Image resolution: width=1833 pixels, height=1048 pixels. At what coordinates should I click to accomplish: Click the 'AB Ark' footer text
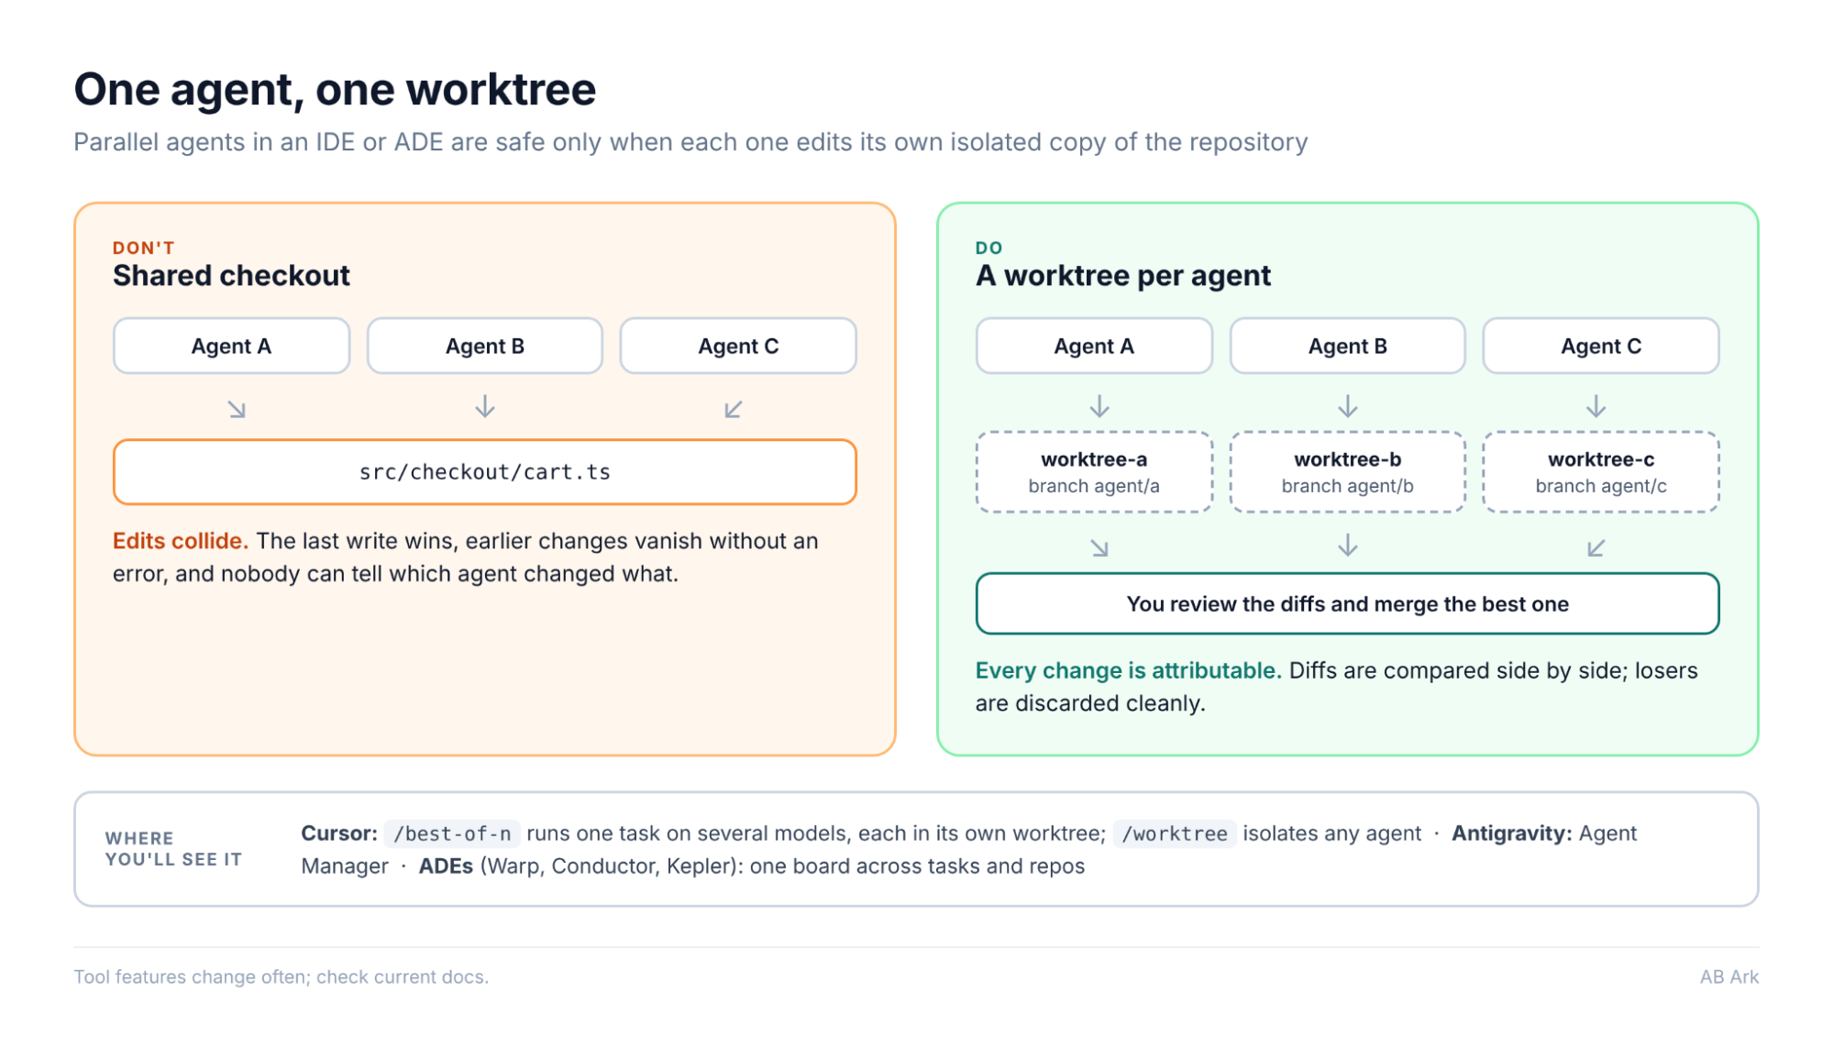click(1729, 976)
